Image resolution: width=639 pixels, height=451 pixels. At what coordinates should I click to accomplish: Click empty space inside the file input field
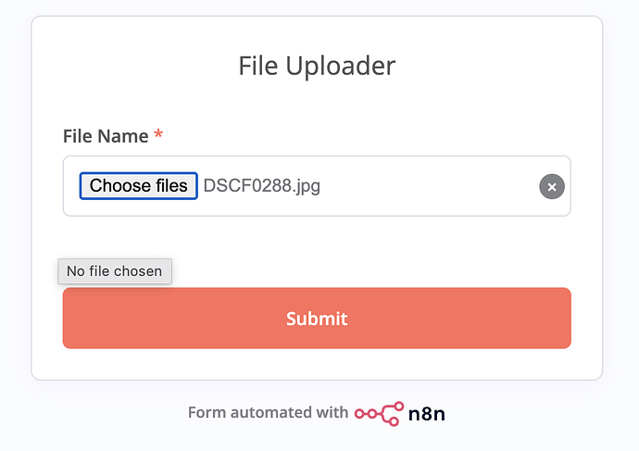click(426, 186)
